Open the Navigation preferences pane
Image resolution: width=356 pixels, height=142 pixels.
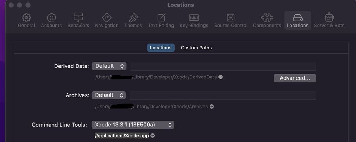coord(107,20)
